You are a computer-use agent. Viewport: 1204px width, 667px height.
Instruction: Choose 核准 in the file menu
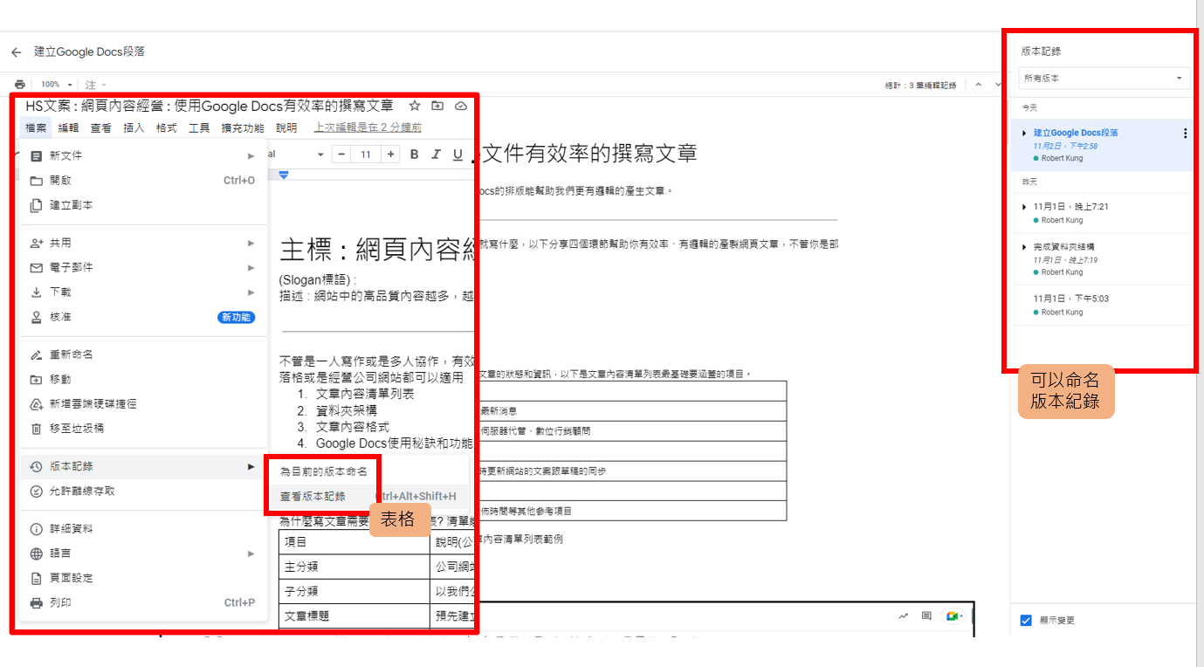click(x=144, y=317)
